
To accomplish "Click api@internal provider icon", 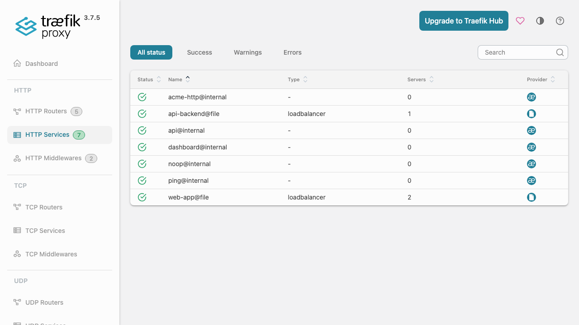I will [532, 130].
